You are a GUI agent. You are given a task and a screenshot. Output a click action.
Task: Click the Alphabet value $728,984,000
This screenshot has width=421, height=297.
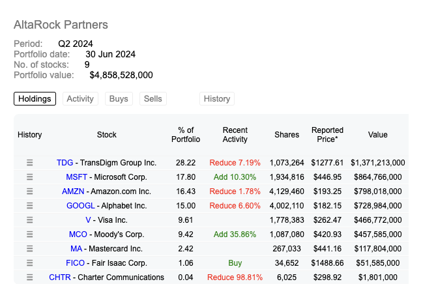pyautogui.click(x=378, y=206)
